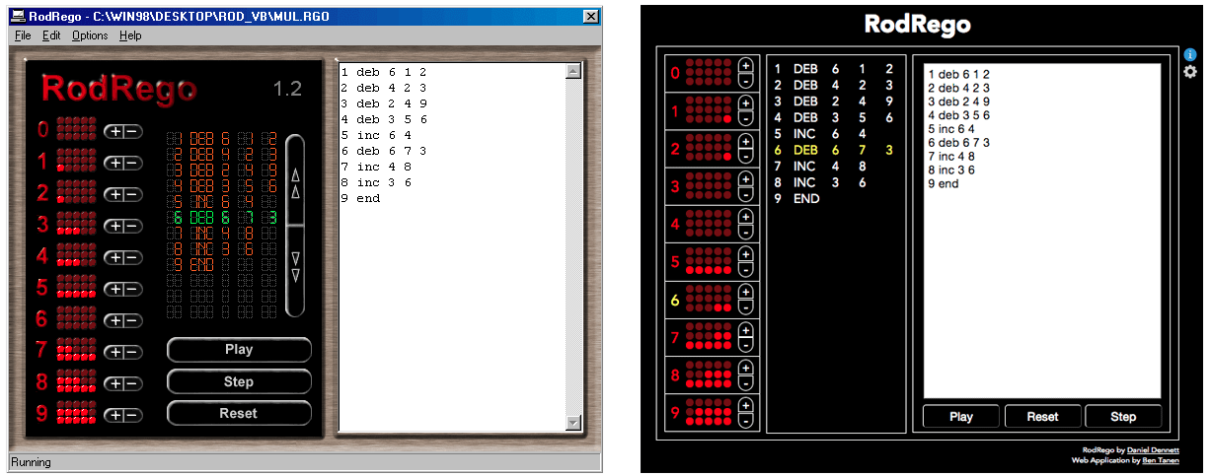Open the File menu
The height and width of the screenshot is (476, 1211).
[x=23, y=35]
